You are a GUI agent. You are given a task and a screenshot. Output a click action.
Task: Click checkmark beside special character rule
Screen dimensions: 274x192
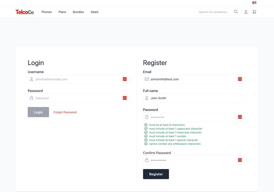pyautogui.click(x=146, y=140)
